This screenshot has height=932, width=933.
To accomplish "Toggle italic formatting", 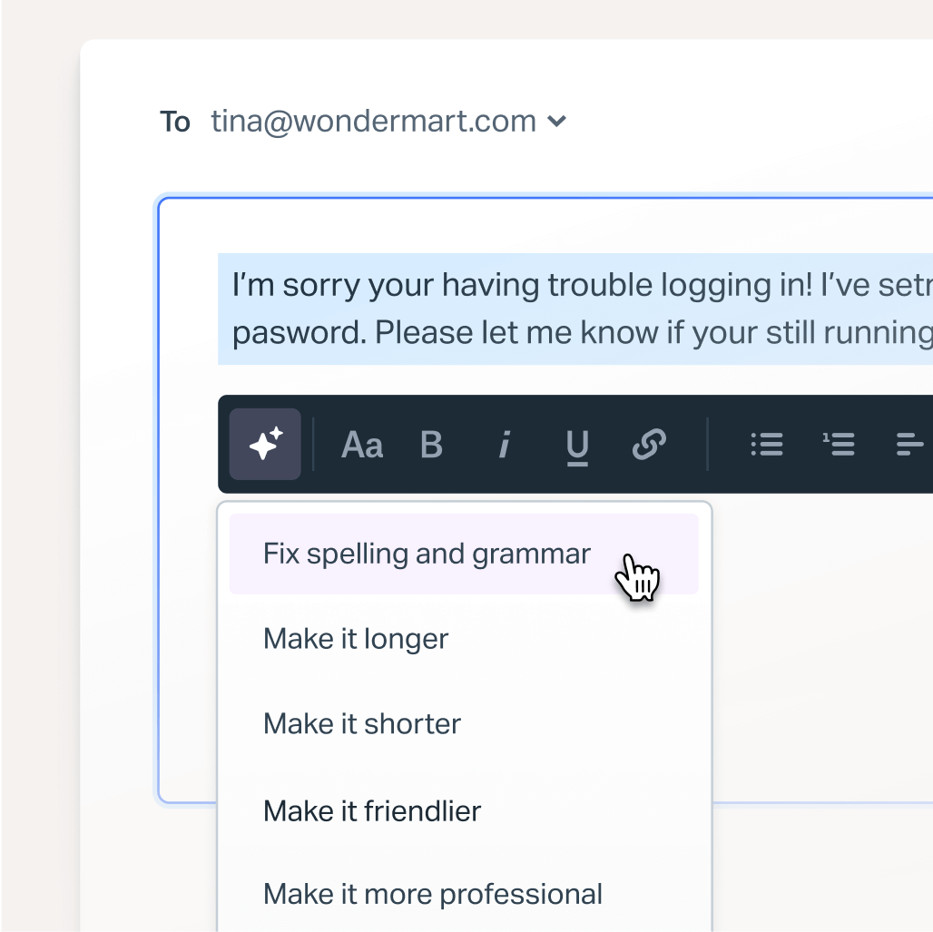I will tap(505, 445).
